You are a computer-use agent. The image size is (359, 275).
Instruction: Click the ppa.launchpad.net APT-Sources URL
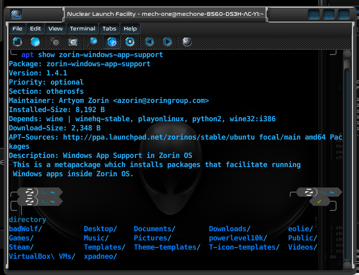pos(159,137)
